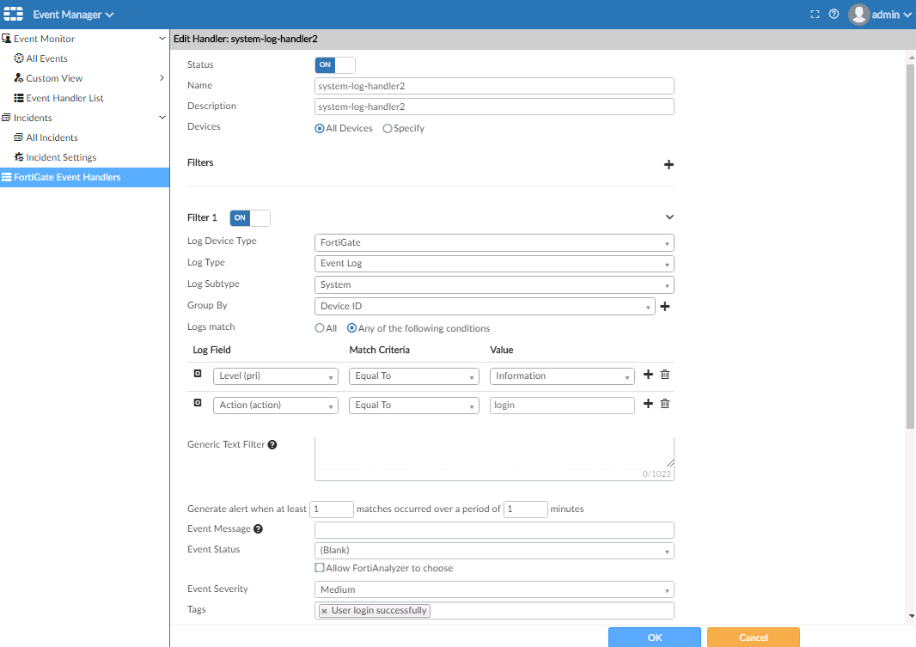916x647 pixels.
Task: Open Match Criteria dropdown for Action row
Action: point(414,406)
